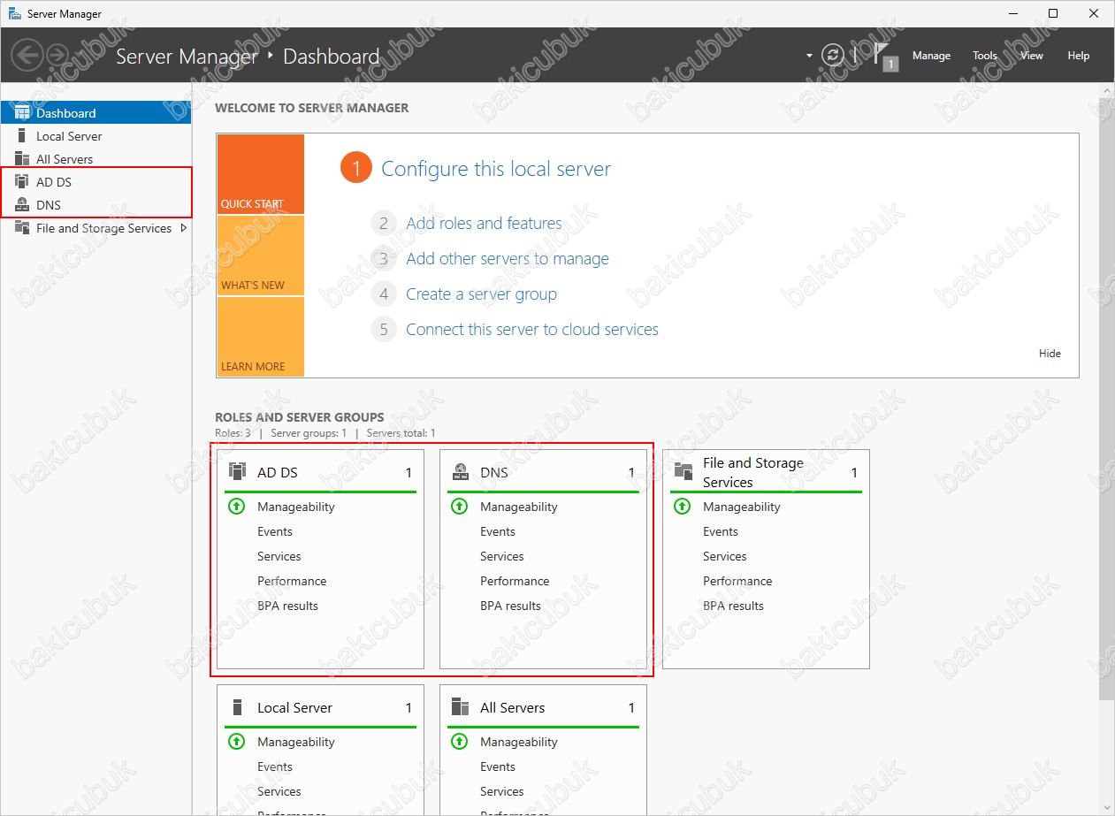Open the QUICK START tile
Screen dimensions: 1115x816
[260, 174]
